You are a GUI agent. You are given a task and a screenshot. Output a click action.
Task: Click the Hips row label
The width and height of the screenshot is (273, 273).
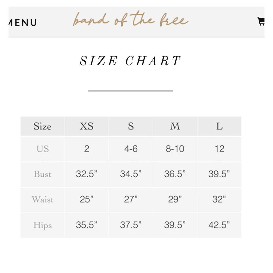[43, 225]
